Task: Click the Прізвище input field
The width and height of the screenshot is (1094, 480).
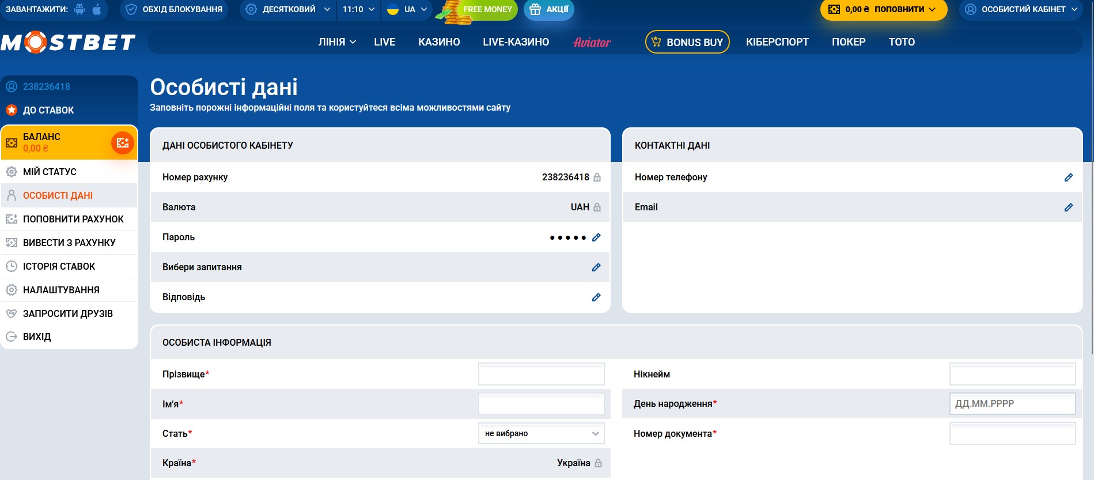Action: (x=542, y=374)
